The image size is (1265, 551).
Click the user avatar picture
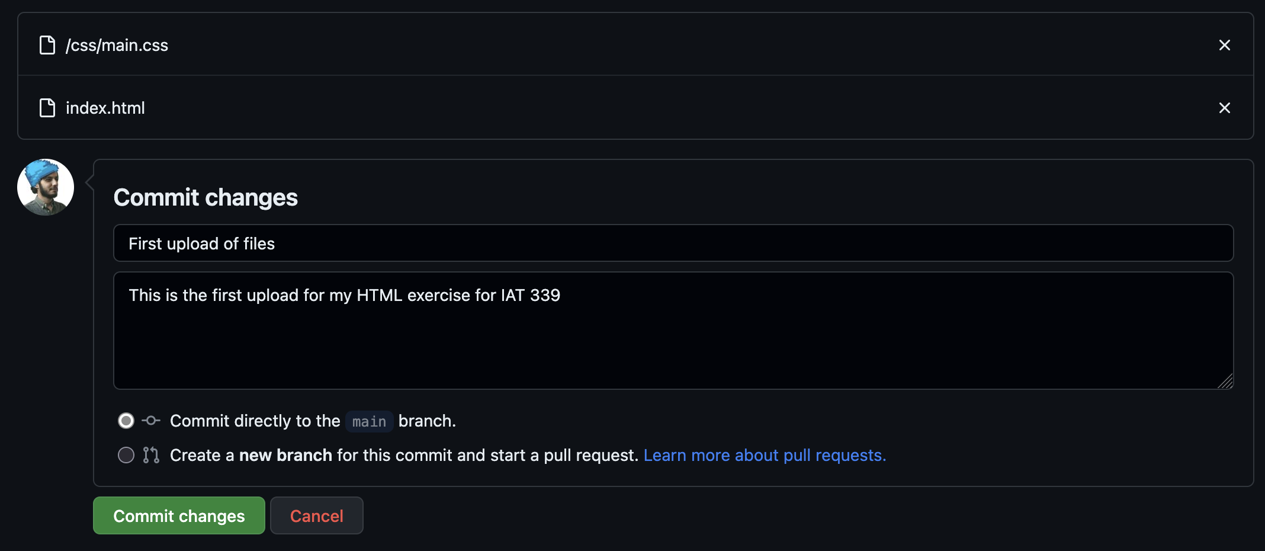pos(45,187)
